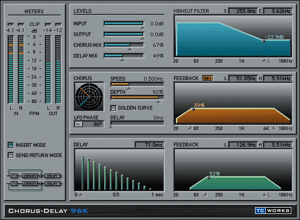Click the left input level meter

pos(11,69)
